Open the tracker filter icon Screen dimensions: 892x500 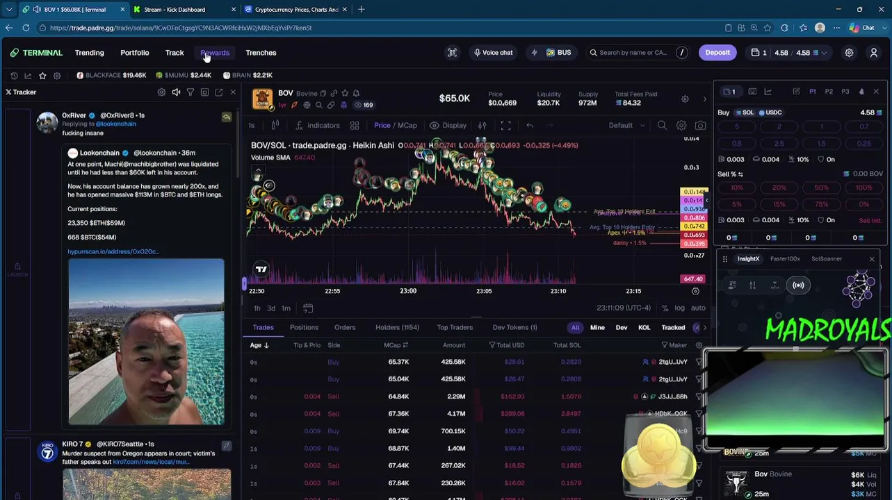tap(190, 92)
